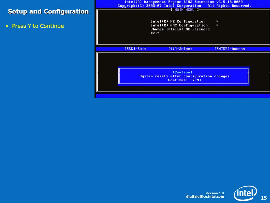This screenshot has width=270, height=203.
Task: Click the Management Engine BIOS Extension header
Action: click(x=184, y=2)
